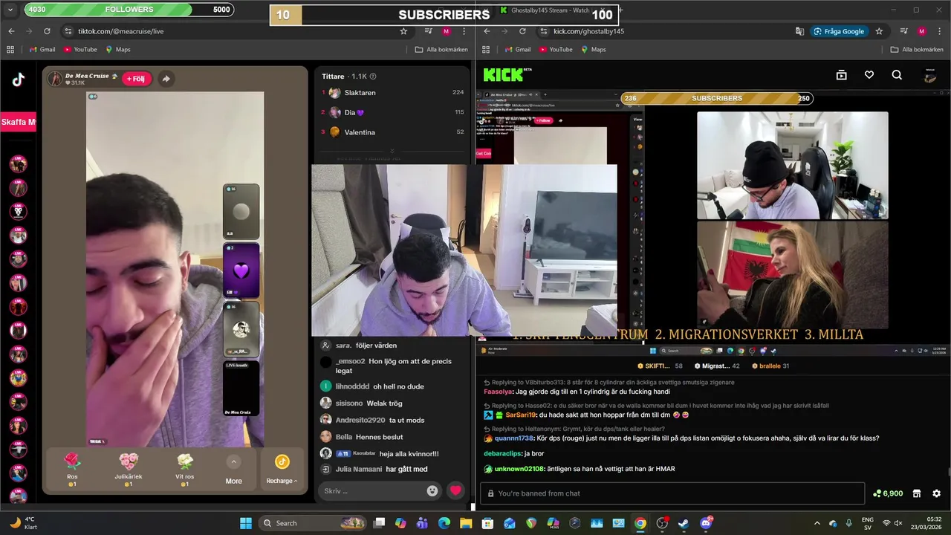The height and width of the screenshot is (535, 951).
Task: Open Kick following heart icon
Action: click(x=869, y=75)
